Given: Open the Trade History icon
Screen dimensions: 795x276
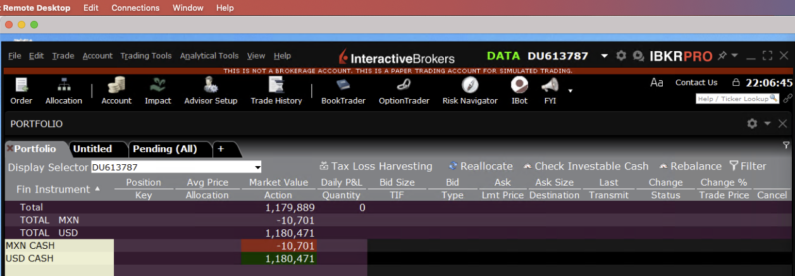Looking at the screenshot, I should [276, 85].
